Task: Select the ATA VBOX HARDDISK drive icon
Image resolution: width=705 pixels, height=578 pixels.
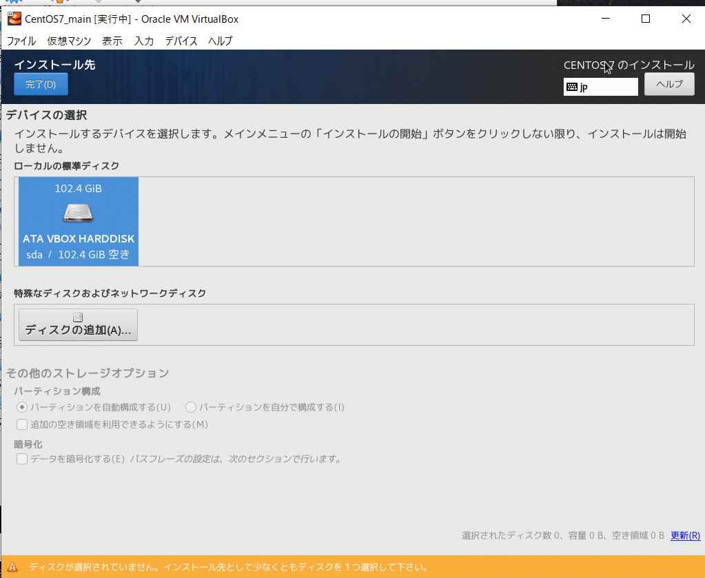Action: point(79,213)
